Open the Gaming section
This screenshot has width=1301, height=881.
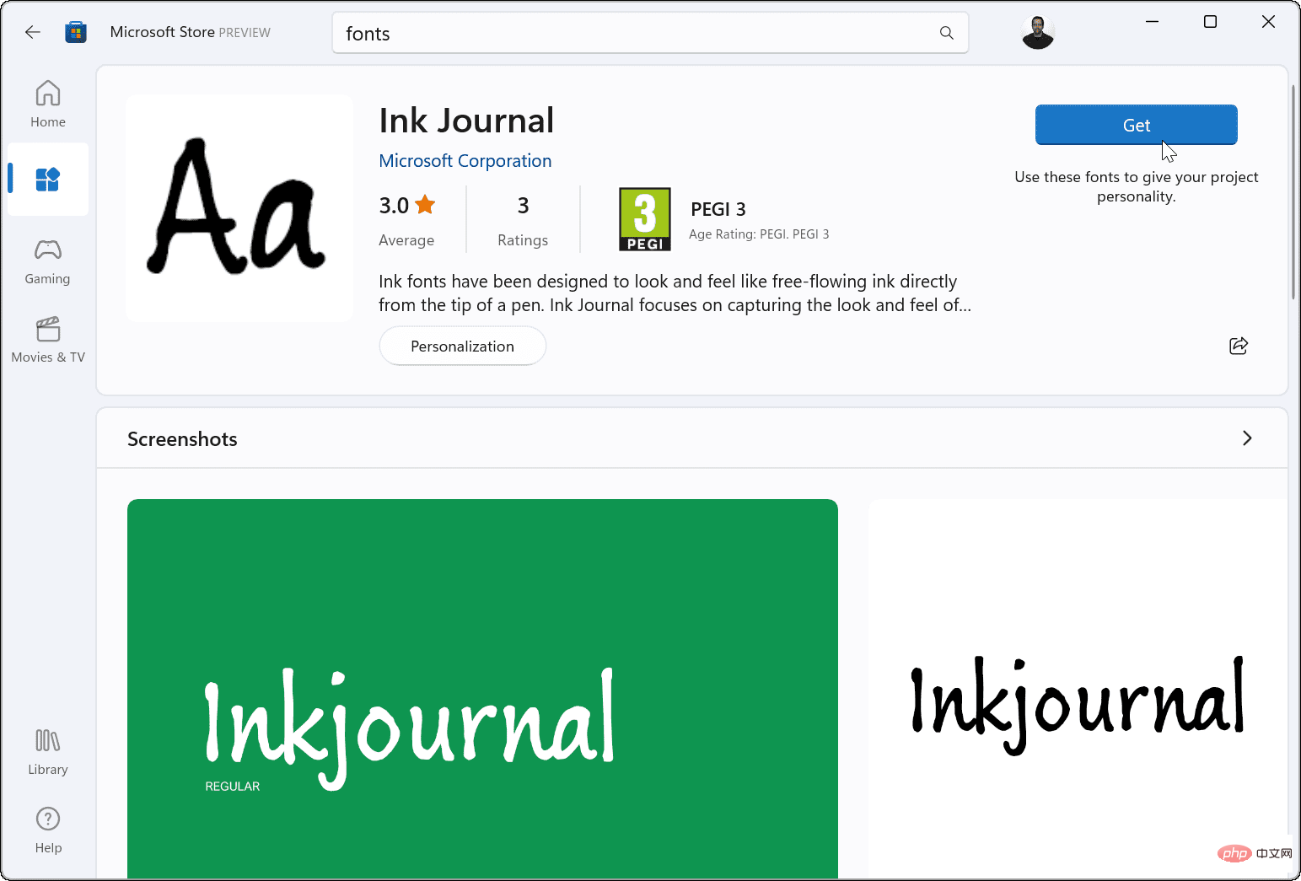(x=48, y=261)
